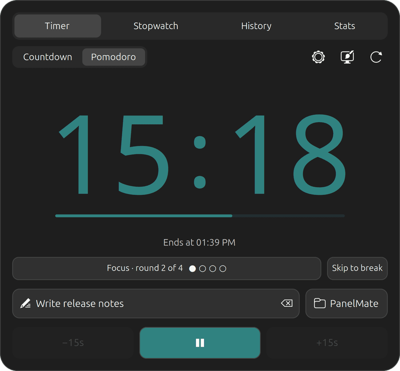The height and width of the screenshot is (371, 400).
Task: Select Countdown mode
Action: point(48,57)
